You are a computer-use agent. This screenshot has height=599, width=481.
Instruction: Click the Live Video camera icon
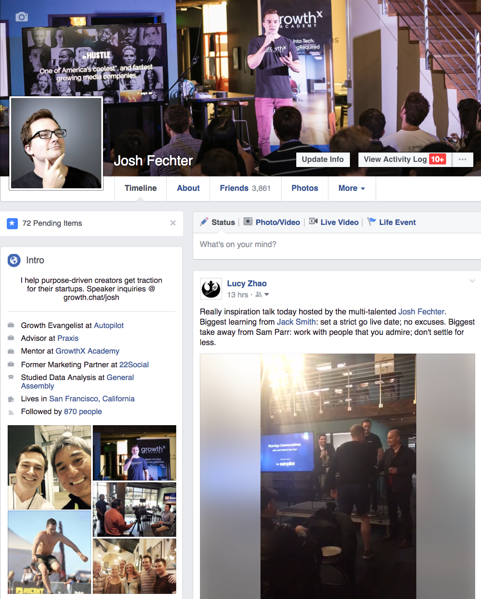pos(313,222)
